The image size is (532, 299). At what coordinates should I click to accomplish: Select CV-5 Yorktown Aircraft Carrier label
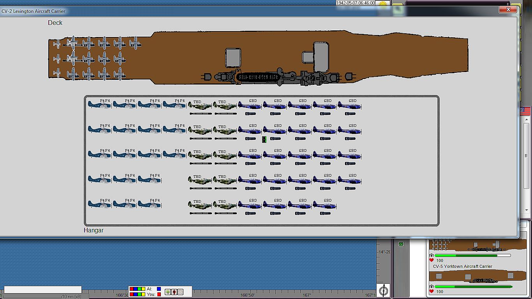pyautogui.click(x=463, y=267)
